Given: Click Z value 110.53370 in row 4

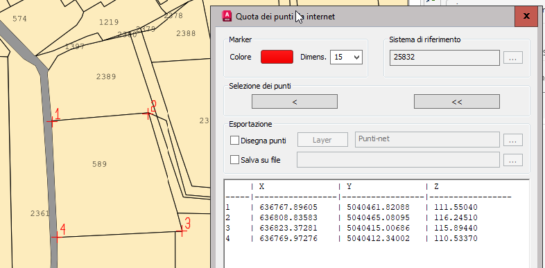Looking at the screenshot, I should coord(456,238).
